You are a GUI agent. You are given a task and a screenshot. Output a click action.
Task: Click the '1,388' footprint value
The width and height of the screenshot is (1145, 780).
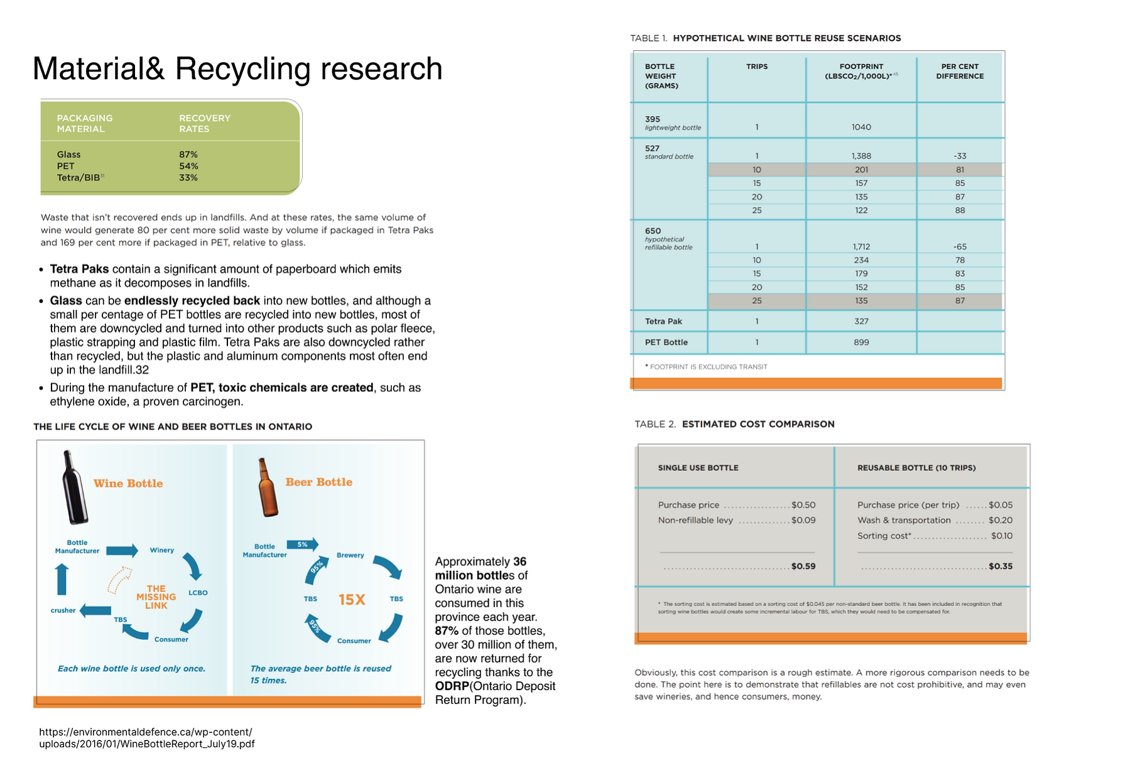[x=861, y=156]
